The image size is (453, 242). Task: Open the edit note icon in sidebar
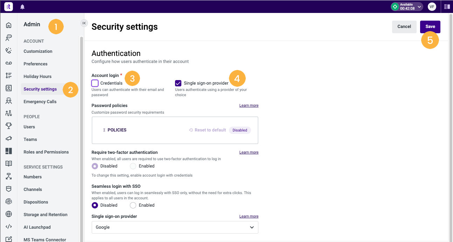coord(9,239)
